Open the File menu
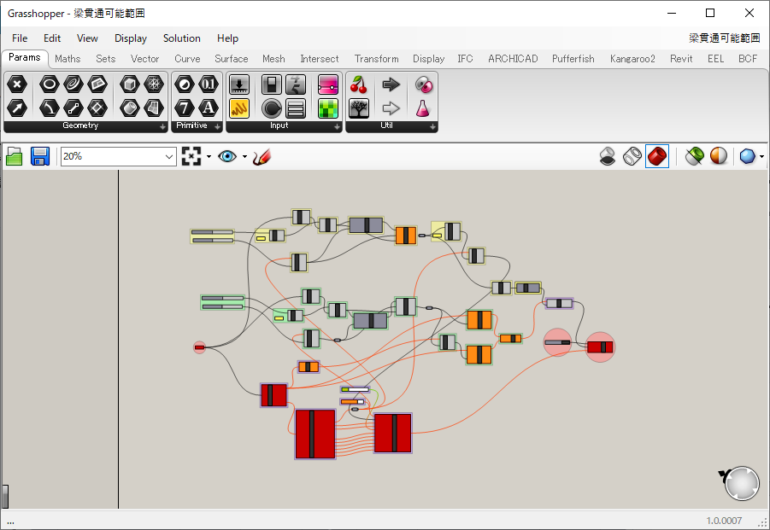This screenshot has height=530, width=770. click(x=20, y=38)
